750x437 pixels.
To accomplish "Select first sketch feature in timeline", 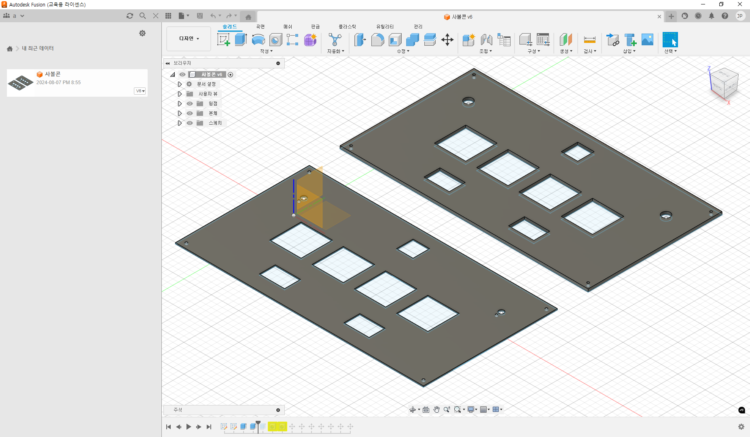I will tap(224, 426).
